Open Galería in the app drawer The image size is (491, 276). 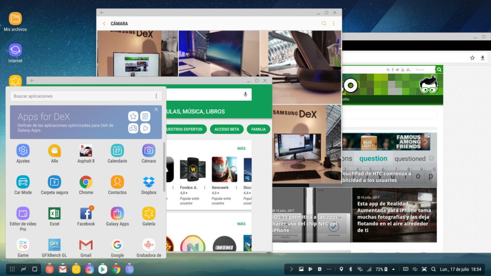click(x=149, y=213)
